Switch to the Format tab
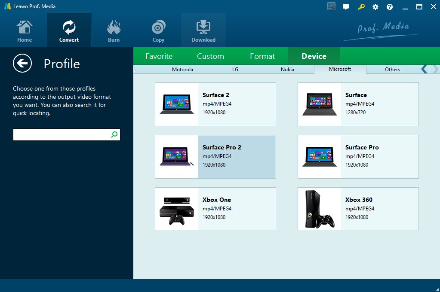Image resolution: width=440 pixels, height=292 pixels. 262,56
